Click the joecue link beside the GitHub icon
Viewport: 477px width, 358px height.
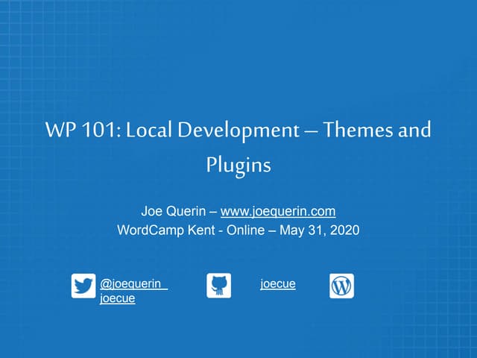point(278,284)
